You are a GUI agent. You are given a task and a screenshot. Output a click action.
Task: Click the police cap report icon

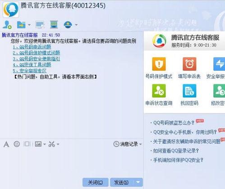[x=68, y=25]
